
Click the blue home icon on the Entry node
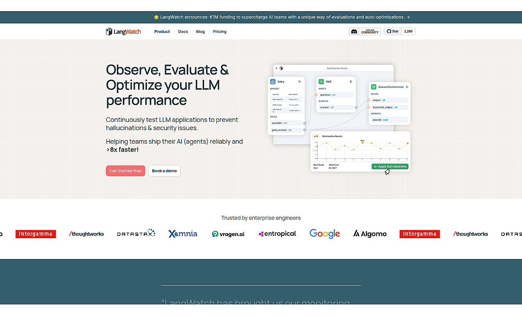[x=273, y=81]
